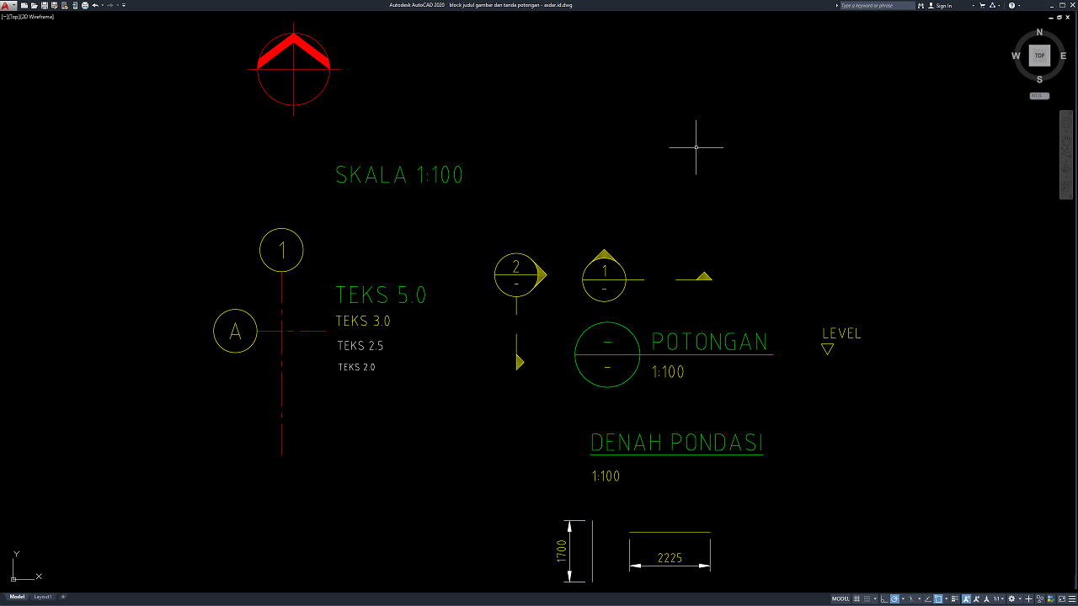Toggle snap mode in status bar
This screenshot has height=606, width=1078.
coord(867,599)
